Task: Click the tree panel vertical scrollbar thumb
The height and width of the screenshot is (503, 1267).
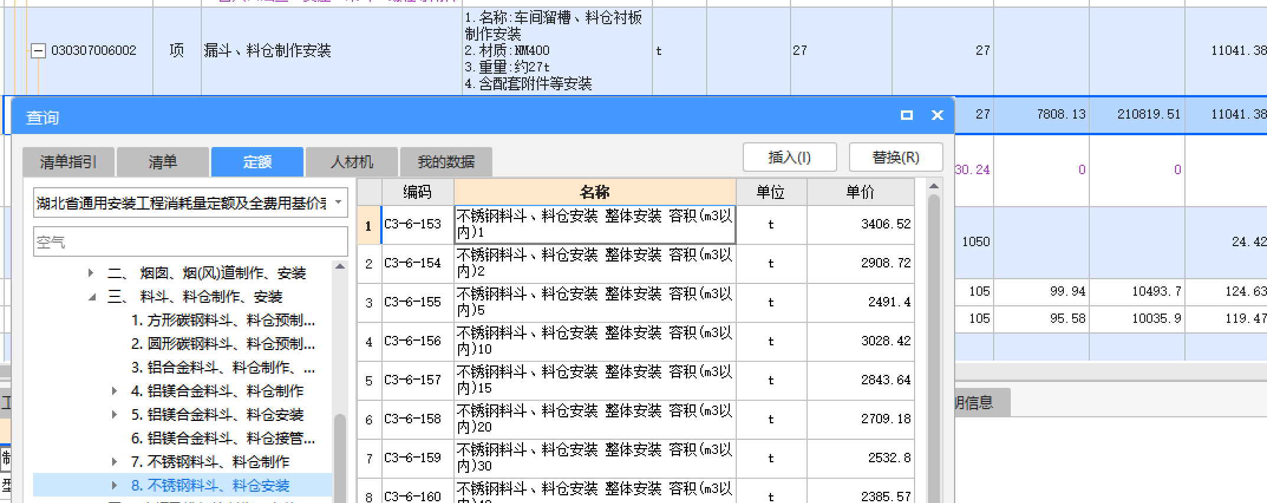Action: 340,458
